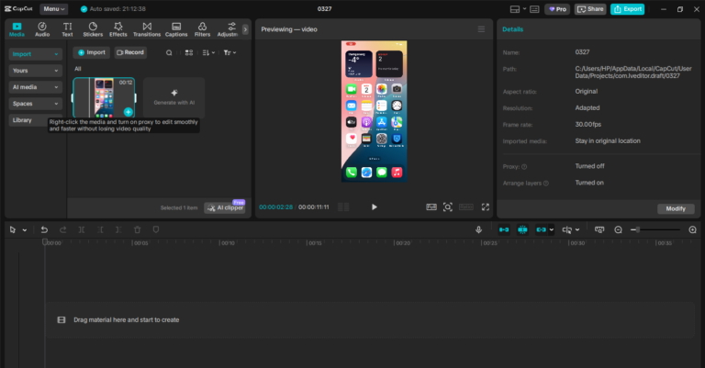Show more tool tabs with arrow
705x368 pixels.
pyautogui.click(x=245, y=29)
